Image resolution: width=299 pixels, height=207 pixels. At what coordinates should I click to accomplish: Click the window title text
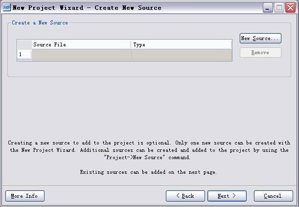pyautogui.click(x=87, y=8)
